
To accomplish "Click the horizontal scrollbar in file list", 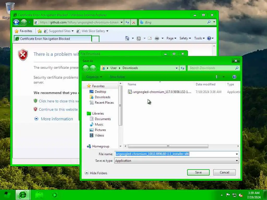I will [168, 146].
